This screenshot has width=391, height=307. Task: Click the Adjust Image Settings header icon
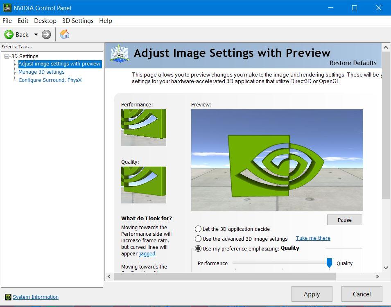(119, 54)
